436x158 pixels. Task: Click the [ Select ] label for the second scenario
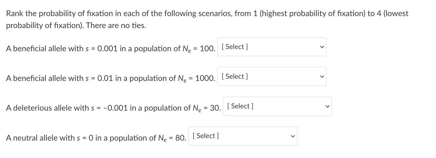(235, 77)
